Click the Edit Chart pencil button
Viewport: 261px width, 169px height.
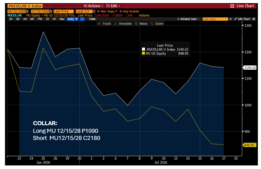[x=242, y=19]
